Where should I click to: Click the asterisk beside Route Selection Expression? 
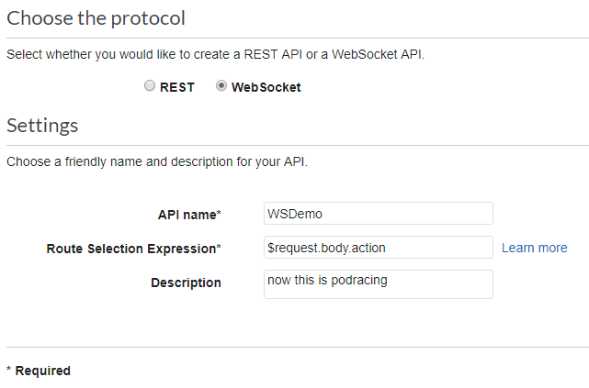pyautogui.click(x=219, y=248)
